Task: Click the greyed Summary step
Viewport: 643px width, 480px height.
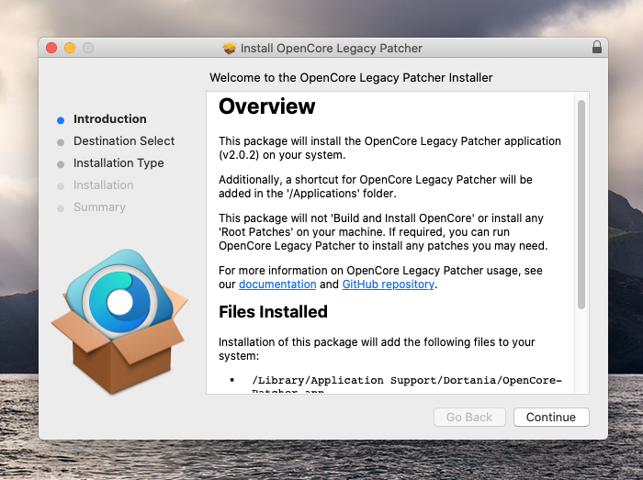Action: [99, 207]
